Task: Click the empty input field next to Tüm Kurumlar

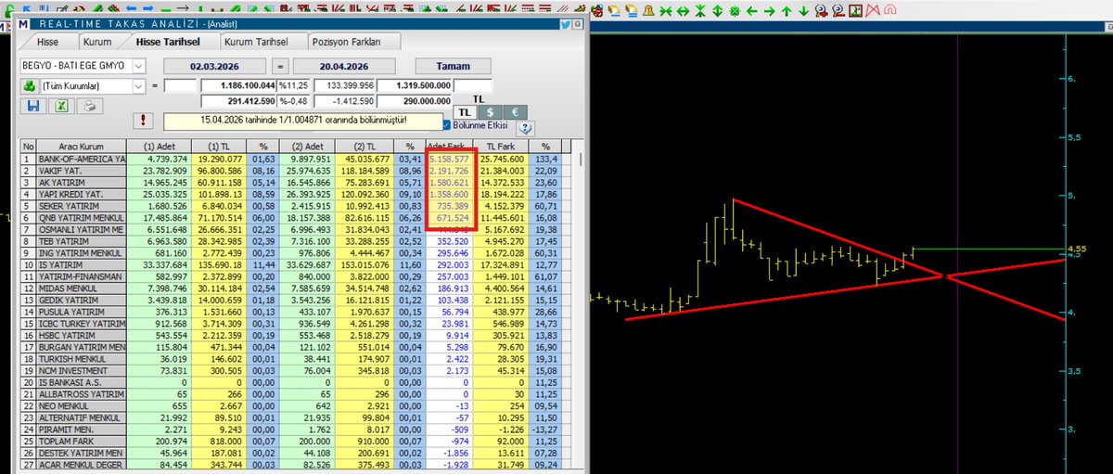Action: pos(181,86)
